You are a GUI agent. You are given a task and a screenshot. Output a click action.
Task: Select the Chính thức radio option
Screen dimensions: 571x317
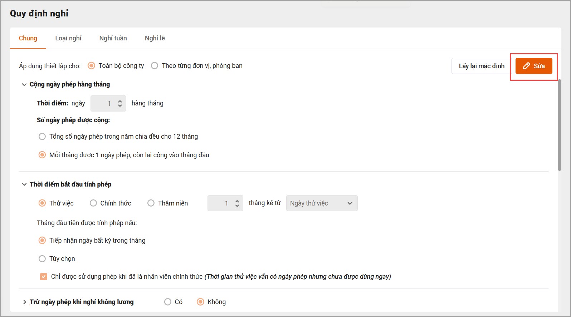(93, 203)
